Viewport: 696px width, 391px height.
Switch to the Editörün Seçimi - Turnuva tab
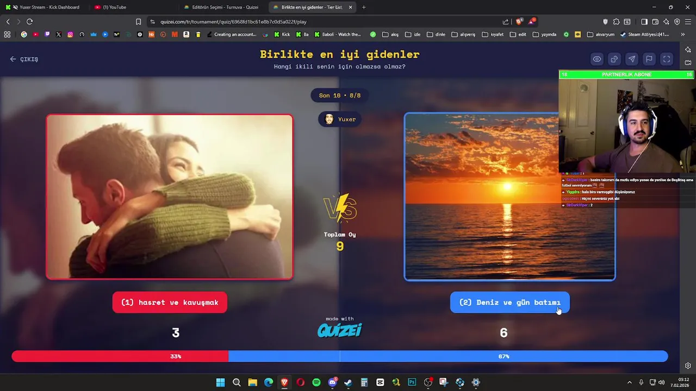[x=223, y=7]
